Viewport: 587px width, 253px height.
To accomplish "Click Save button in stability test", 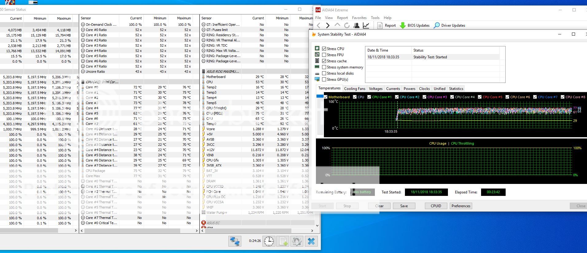I will [x=404, y=206].
